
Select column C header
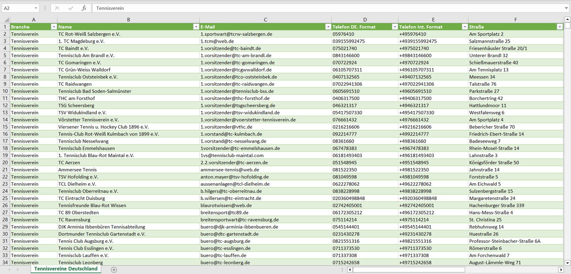click(x=266, y=20)
